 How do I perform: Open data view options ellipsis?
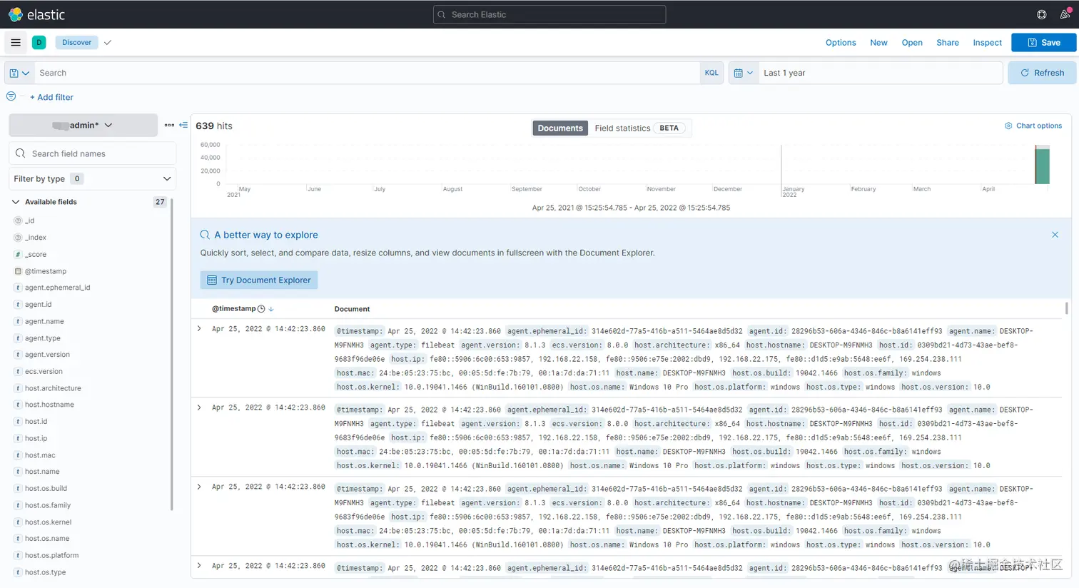[x=169, y=125]
